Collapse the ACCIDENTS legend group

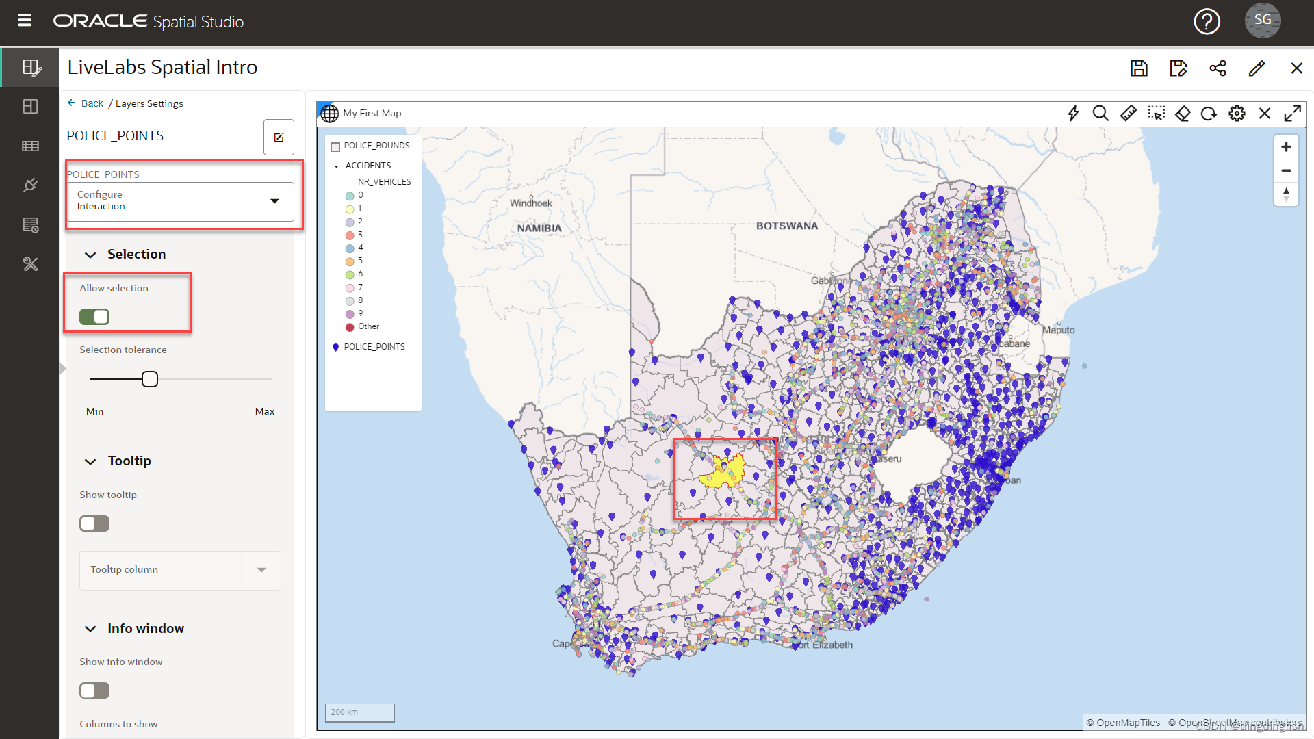tap(336, 166)
